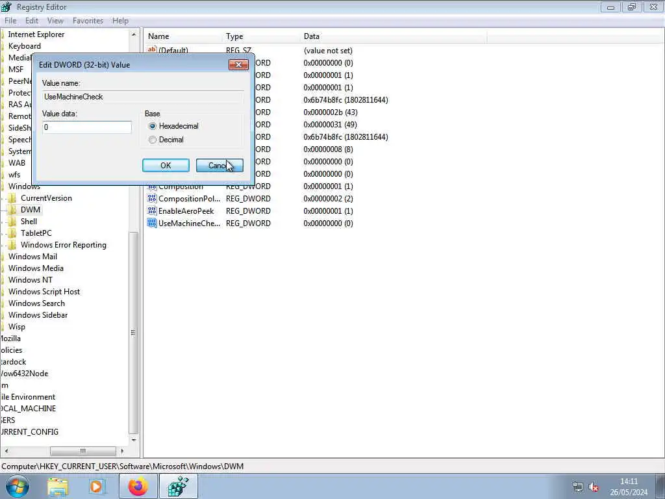Click the EnableAeroPeek value icon
665x499 pixels.
(x=152, y=211)
